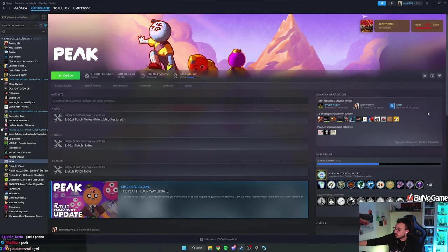Open the Arkadaşlar menu
Image resolution: width=448 pixels, height=252 pixels.
click(31, 3)
